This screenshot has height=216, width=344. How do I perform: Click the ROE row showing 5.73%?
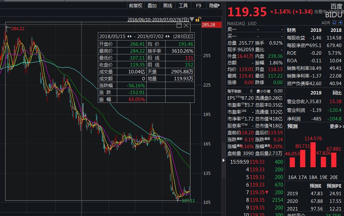(314, 53)
